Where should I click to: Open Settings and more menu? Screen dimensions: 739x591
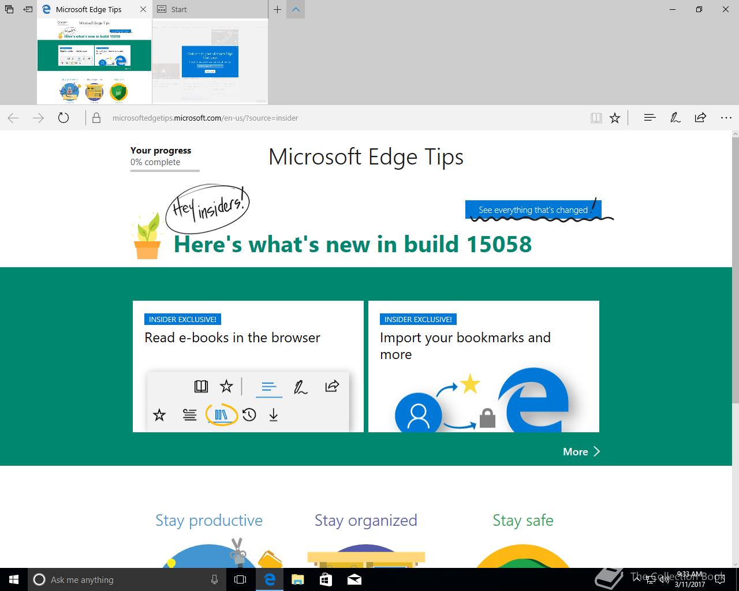pos(726,118)
